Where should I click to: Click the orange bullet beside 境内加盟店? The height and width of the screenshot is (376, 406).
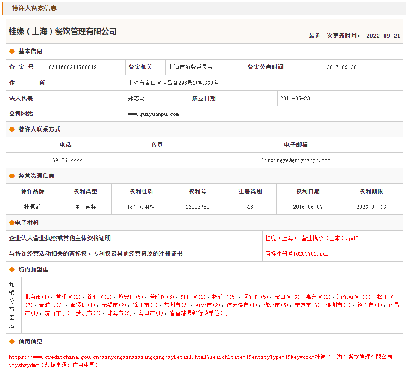click(x=12, y=270)
